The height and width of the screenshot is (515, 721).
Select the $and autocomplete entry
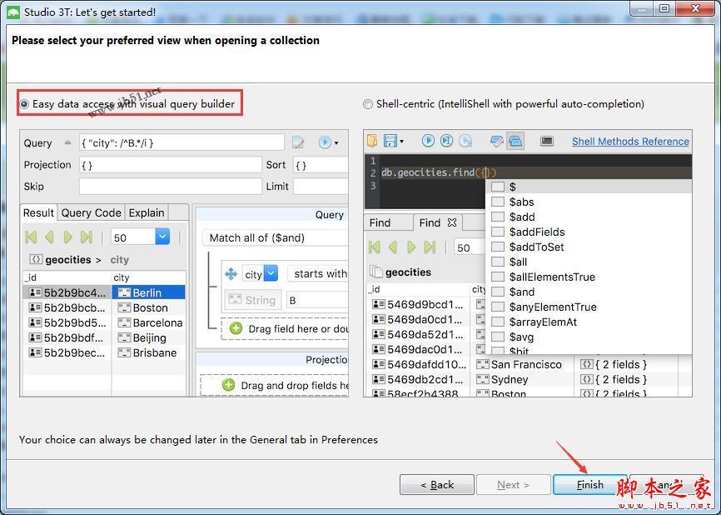[x=589, y=292]
